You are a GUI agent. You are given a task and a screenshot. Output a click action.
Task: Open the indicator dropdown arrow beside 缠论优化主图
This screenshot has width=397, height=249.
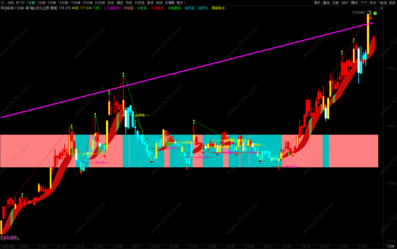[x=27, y=8]
